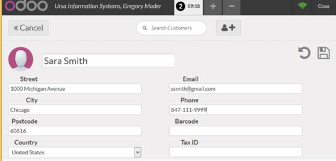336x161 pixels.
Task: Save customer with floppy disk icon
Action: [x=324, y=53]
